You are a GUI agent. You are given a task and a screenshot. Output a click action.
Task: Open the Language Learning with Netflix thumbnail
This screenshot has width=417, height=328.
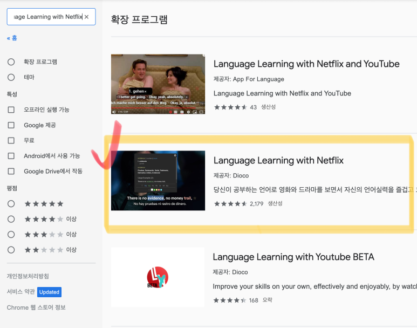coord(158,181)
